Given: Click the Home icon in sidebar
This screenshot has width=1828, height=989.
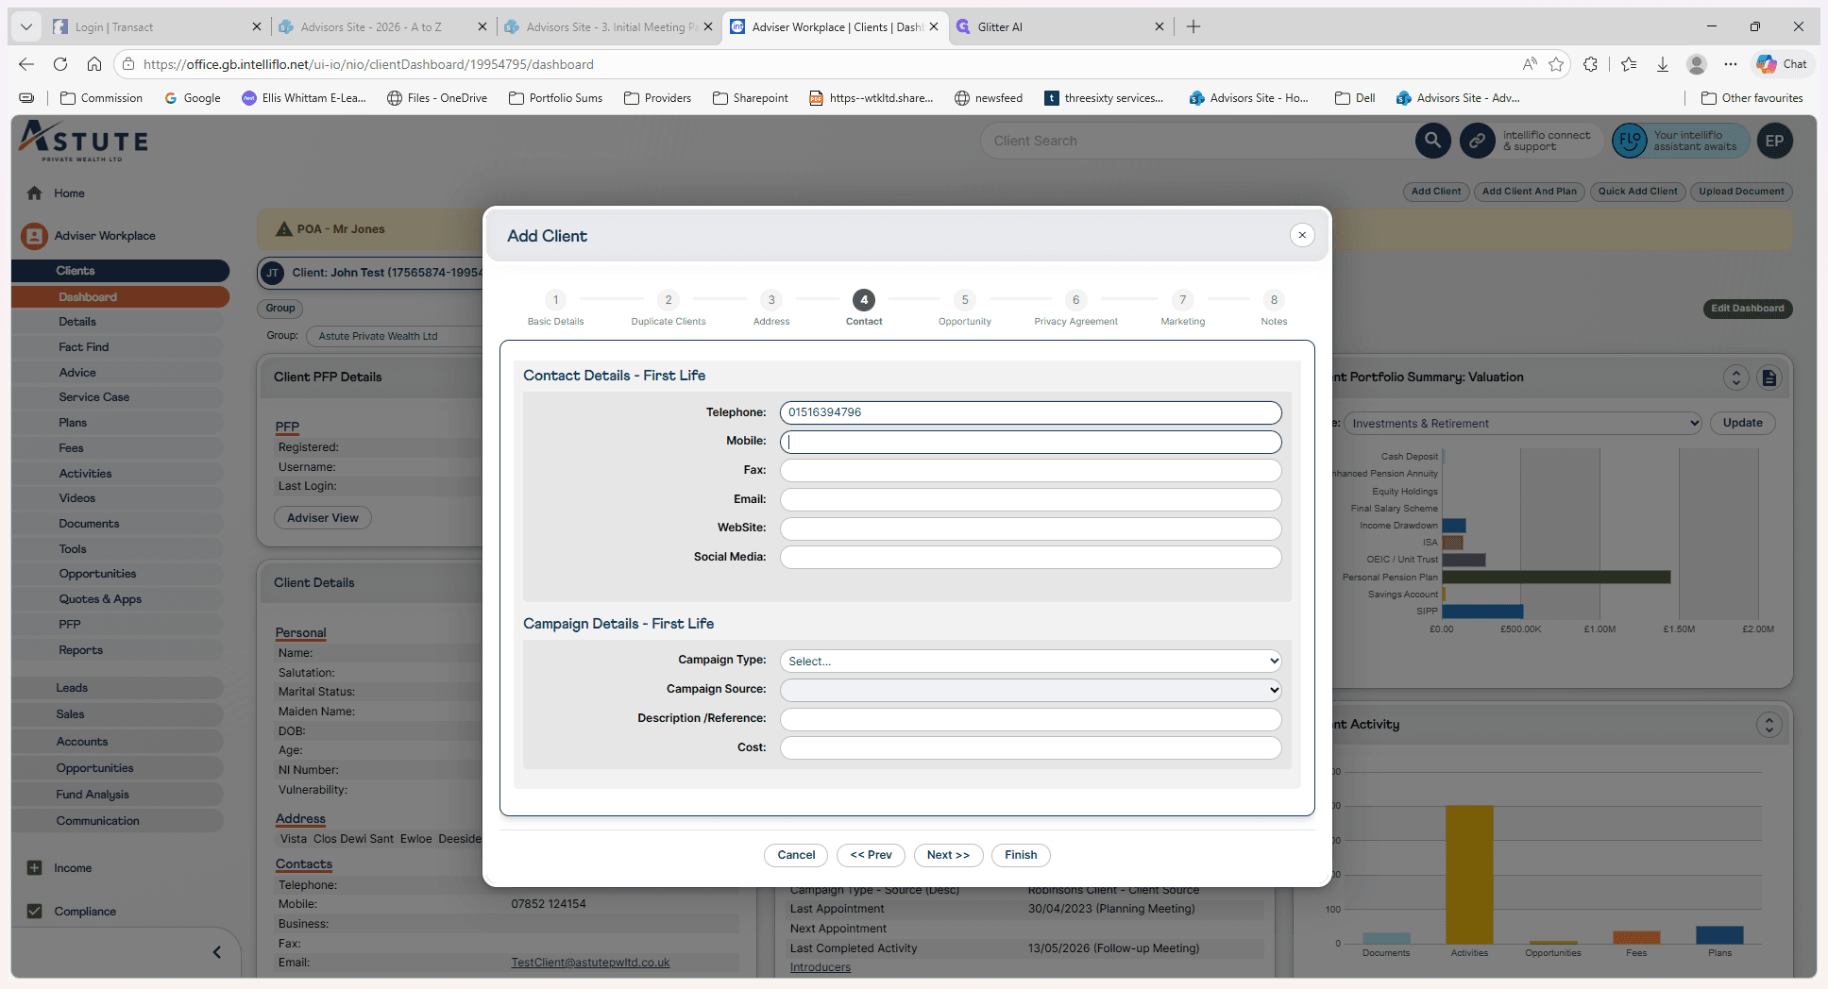Looking at the screenshot, I should [35, 193].
